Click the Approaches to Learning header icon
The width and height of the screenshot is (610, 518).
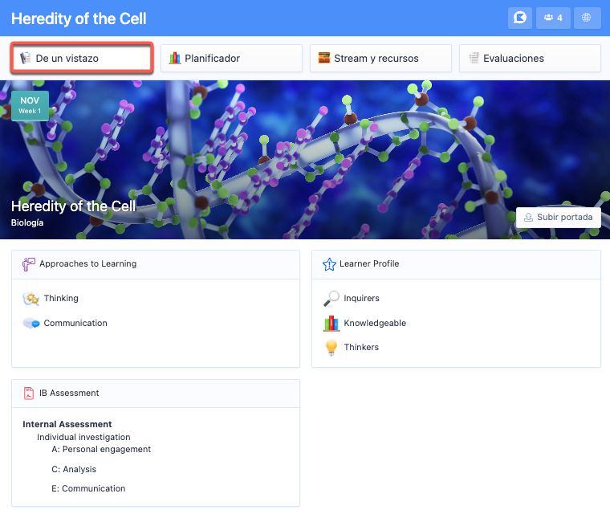pyautogui.click(x=29, y=263)
